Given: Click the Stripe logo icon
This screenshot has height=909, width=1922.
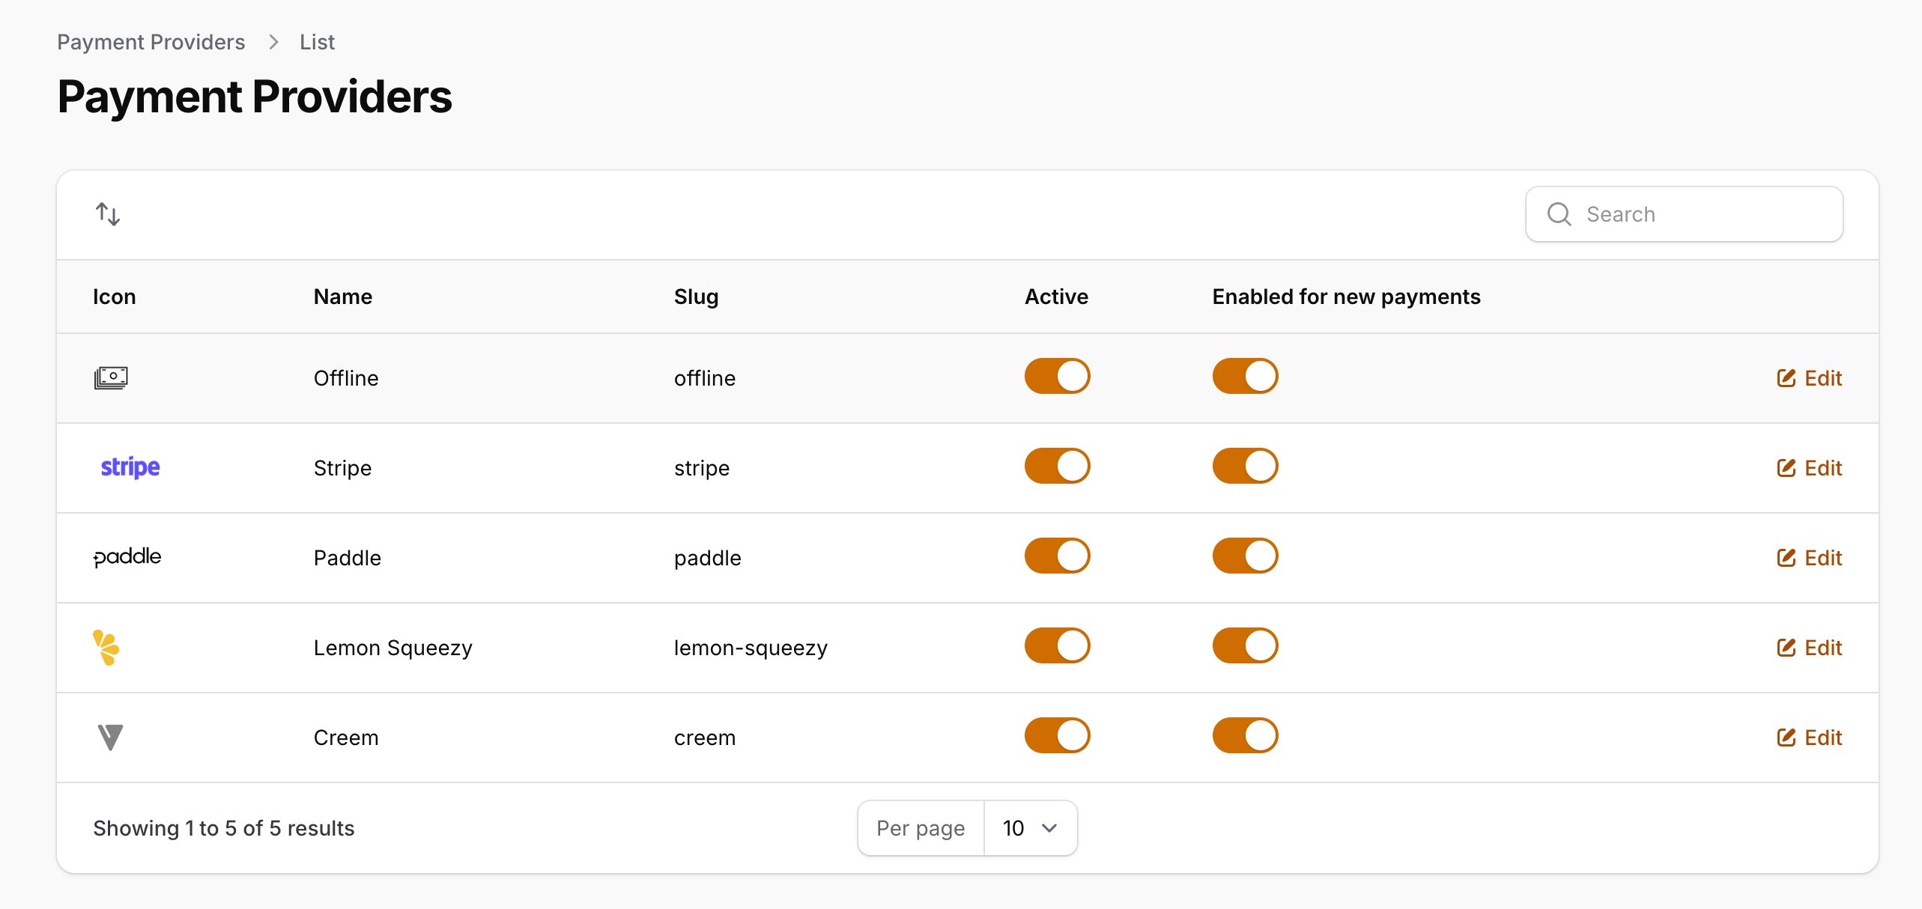Looking at the screenshot, I should [x=130, y=467].
